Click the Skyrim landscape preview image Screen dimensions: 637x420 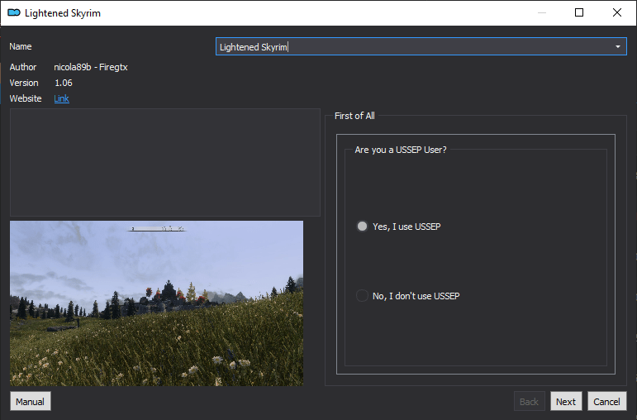156,303
